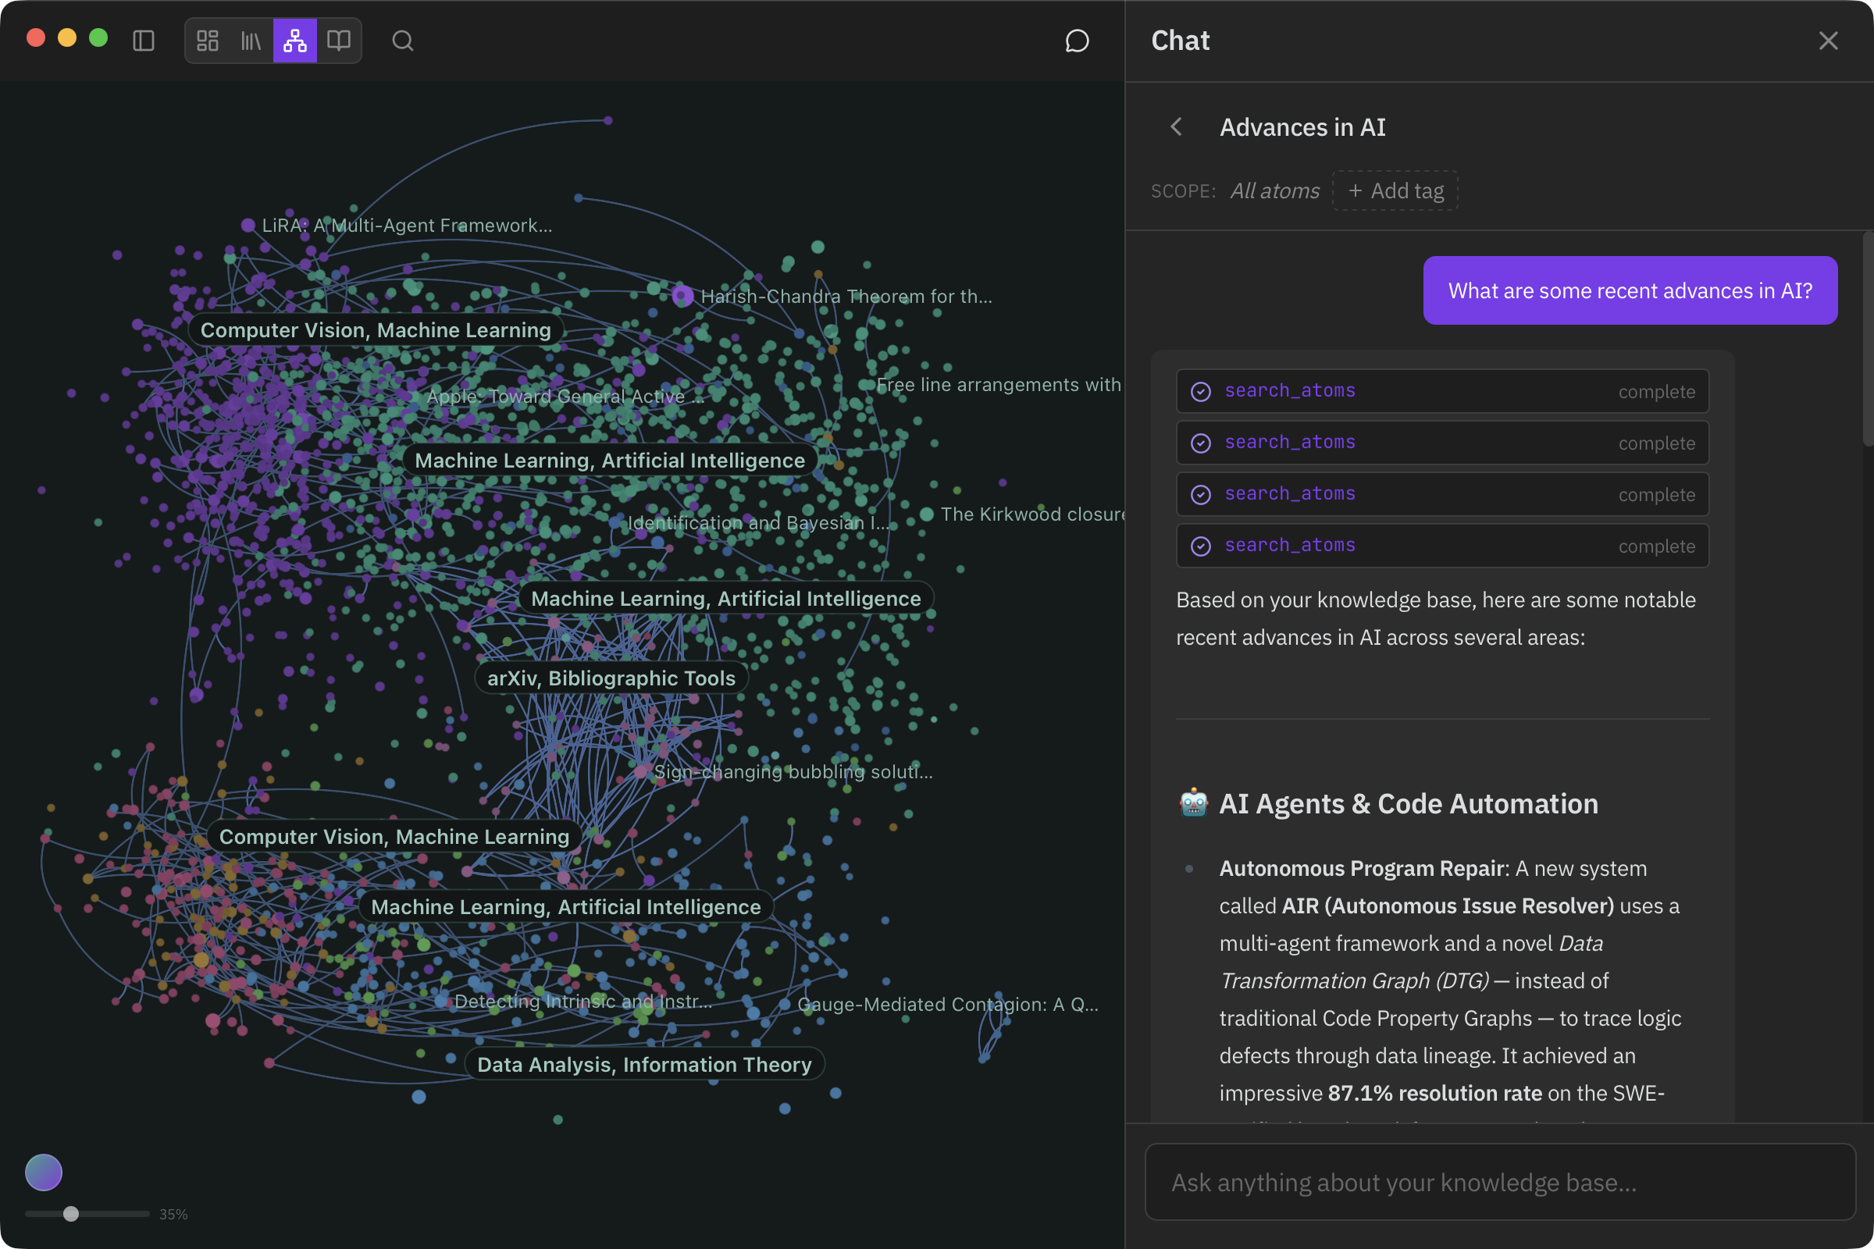Toggle the sidebar panel icon
The height and width of the screenshot is (1249, 1874).
pyautogui.click(x=144, y=41)
